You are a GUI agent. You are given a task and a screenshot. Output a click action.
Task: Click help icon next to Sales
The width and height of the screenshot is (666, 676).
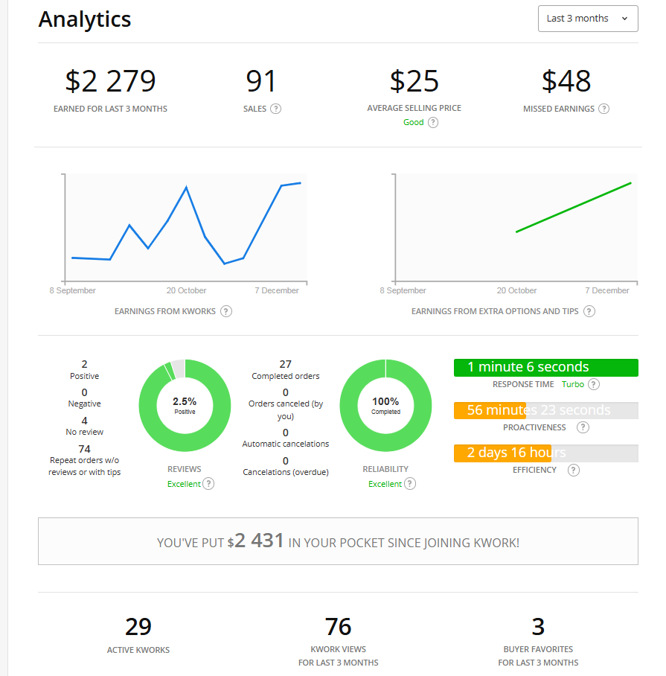pos(275,109)
